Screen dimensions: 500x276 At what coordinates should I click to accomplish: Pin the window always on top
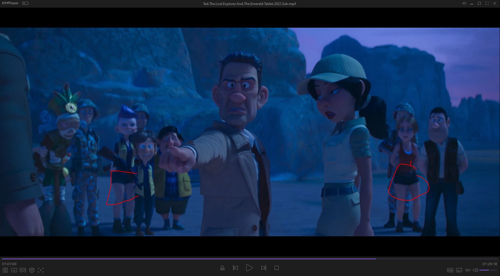tap(464, 4)
